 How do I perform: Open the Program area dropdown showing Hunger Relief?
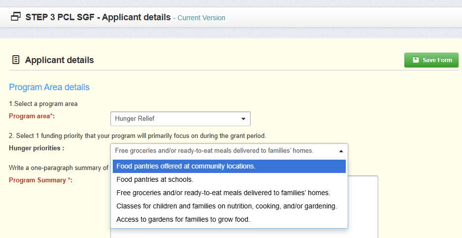[x=180, y=119]
